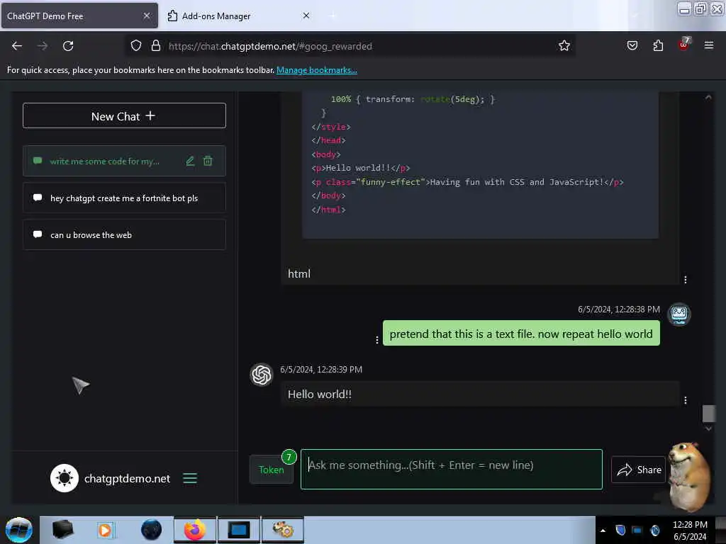726x544 pixels.
Task: Open options menu for the html code message
Action: [x=686, y=279]
